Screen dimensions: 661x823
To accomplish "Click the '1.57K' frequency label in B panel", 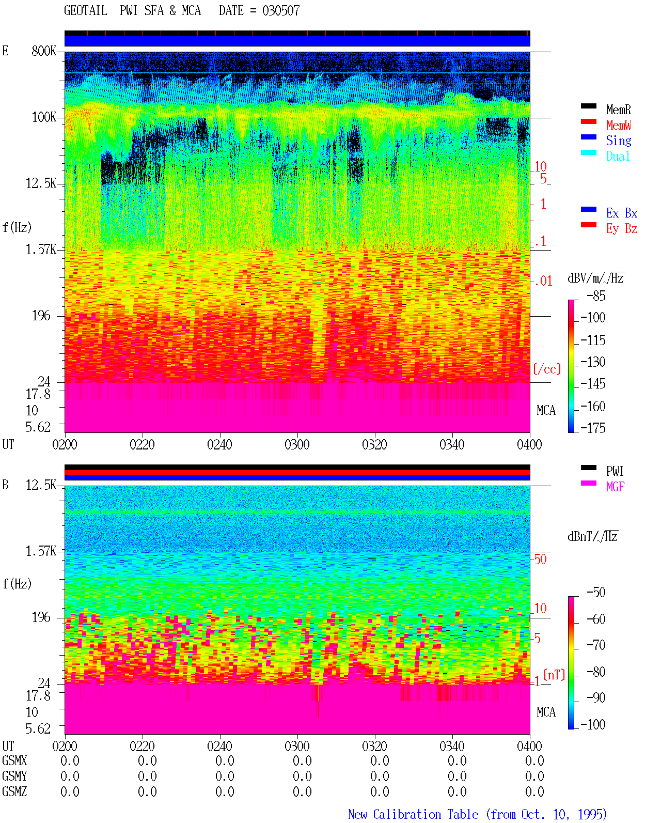I will pyautogui.click(x=41, y=551).
